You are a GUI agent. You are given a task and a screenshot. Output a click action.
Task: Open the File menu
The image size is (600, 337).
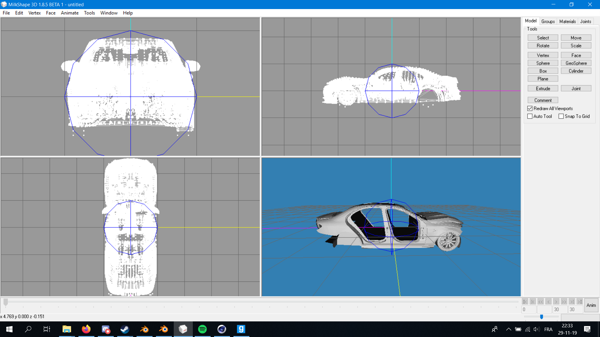(6, 13)
